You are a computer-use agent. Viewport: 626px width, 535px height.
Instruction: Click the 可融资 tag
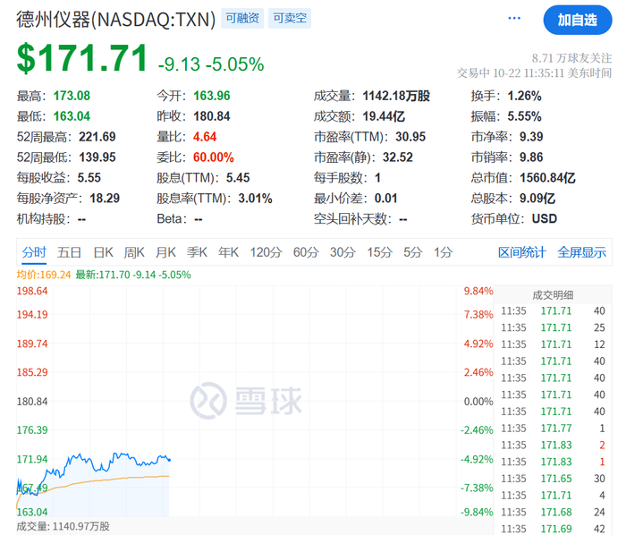[242, 19]
